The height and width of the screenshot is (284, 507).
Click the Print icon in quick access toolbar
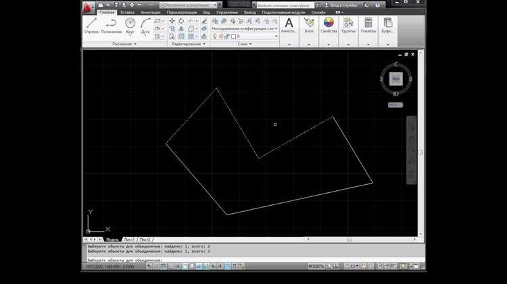pyautogui.click(x=132, y=5)
